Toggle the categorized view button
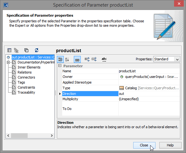The width and height of the screenshot is (186, 153). pyautogui.click(x=60, y=59)
